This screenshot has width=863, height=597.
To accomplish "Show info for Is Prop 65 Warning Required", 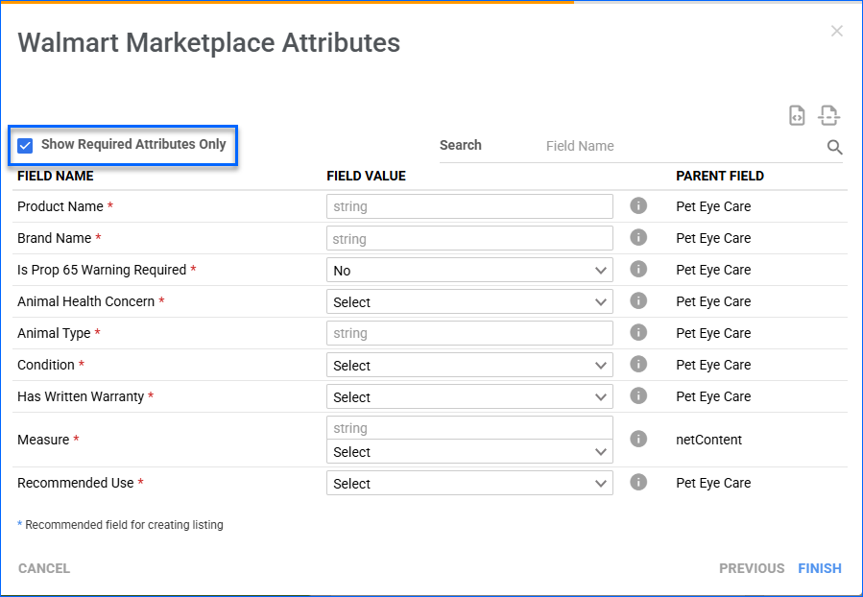I will (x=638, y=269).
